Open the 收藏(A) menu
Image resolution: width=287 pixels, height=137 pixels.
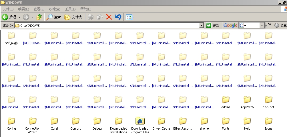(x=54, y=9)
